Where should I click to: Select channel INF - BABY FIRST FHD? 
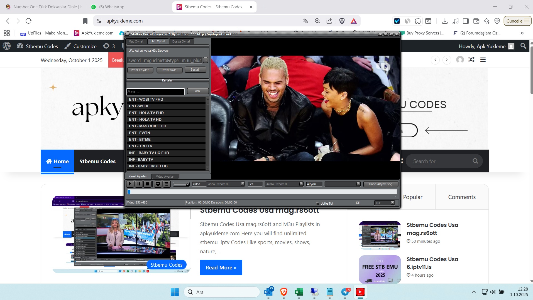pyautogui.click(x=166, y=166)
